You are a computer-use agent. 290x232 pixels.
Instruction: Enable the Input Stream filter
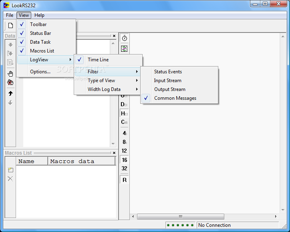coord(179,81)
